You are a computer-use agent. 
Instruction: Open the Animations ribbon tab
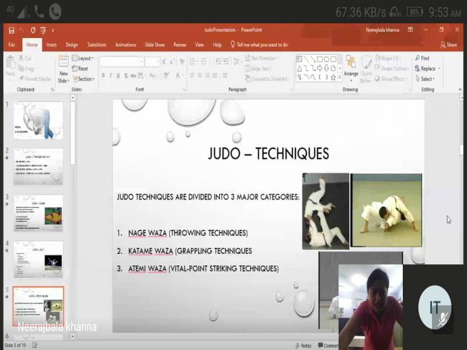pos(126,44)
